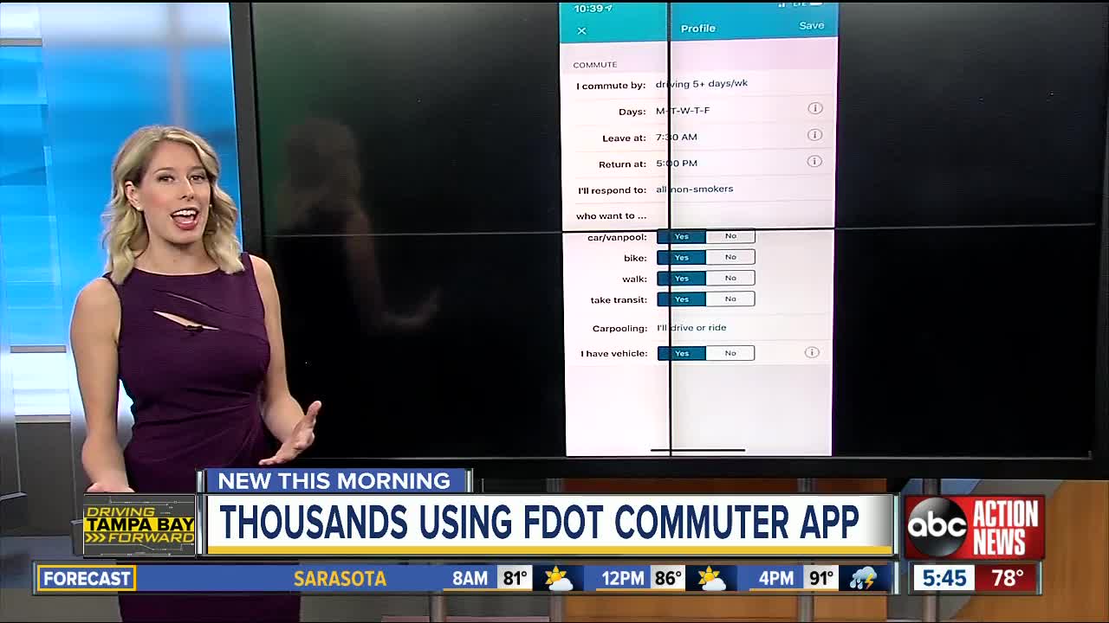
Task: Click the 81° temperature at 8AM
Action: click(x=516, y=578)
